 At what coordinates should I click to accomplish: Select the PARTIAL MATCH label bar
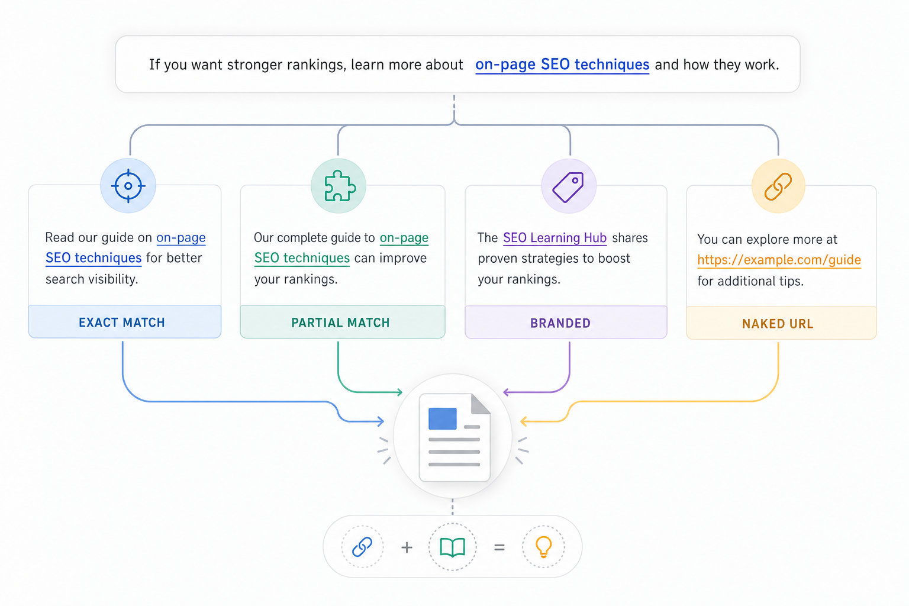[x=343, y=323]
